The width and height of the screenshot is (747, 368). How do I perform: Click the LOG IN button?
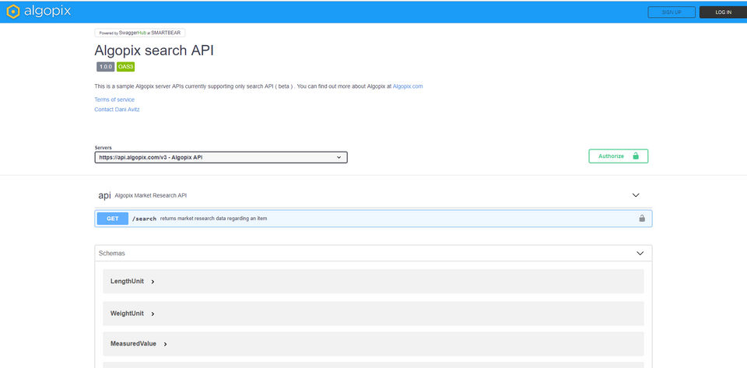[723, 12]
